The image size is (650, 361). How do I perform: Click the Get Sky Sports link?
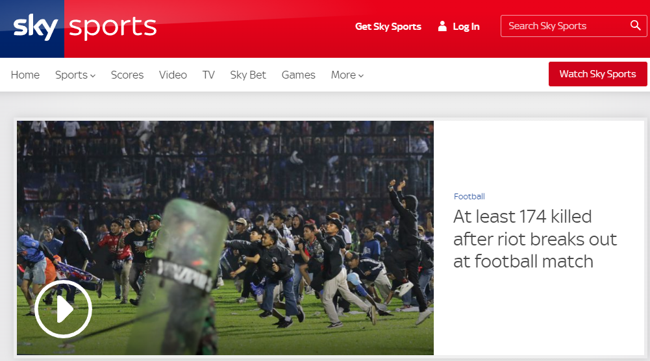388,27
